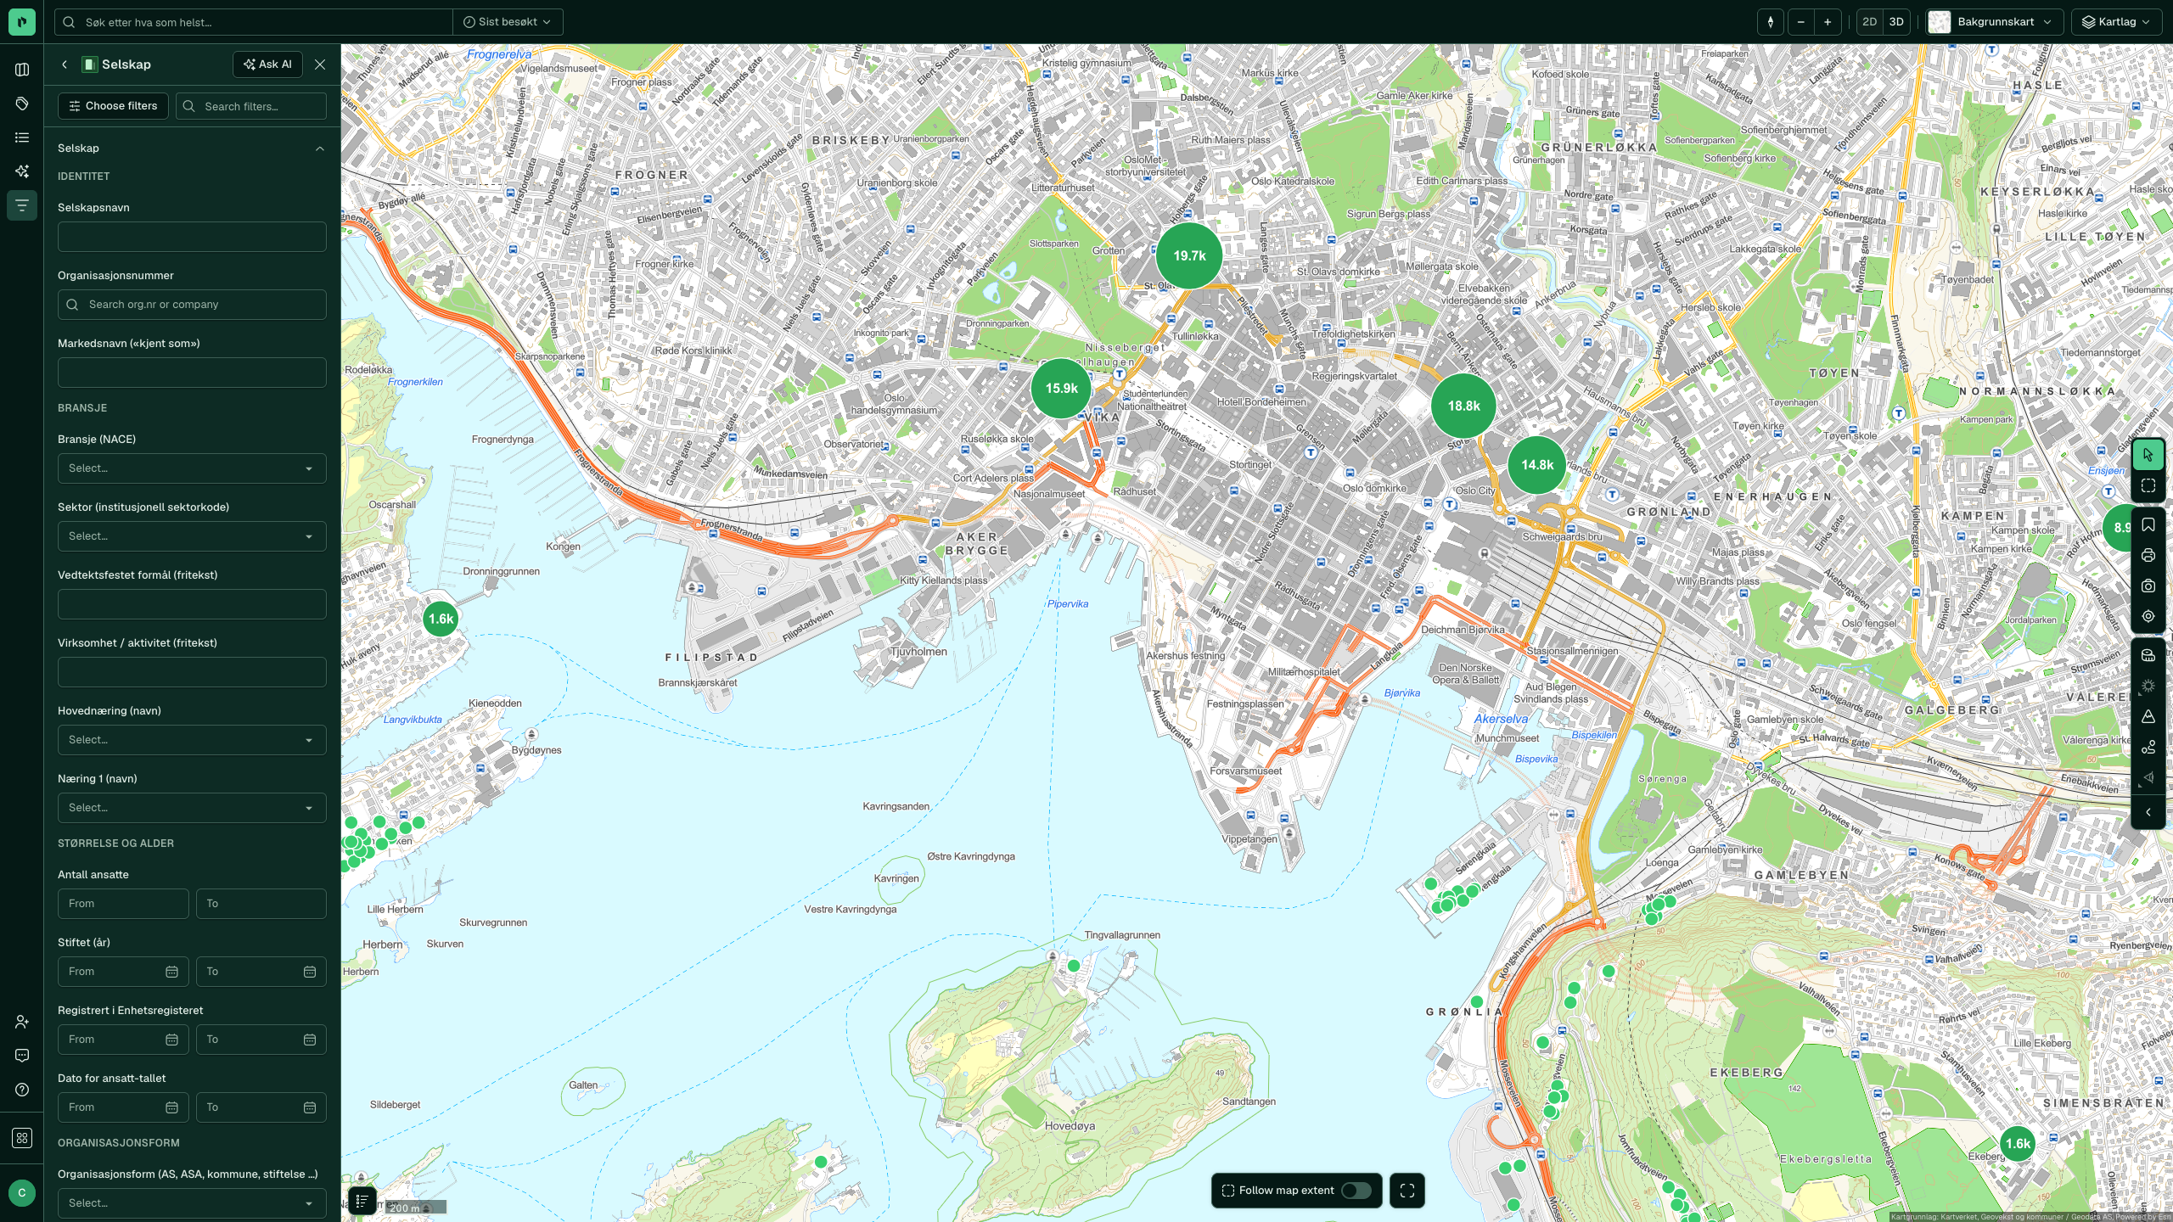The width and height of the screenshot is (2173, 1222).
Task: Click the fullscreen expand map button
Action: pyautogui.click(x=1407, y=1191)
